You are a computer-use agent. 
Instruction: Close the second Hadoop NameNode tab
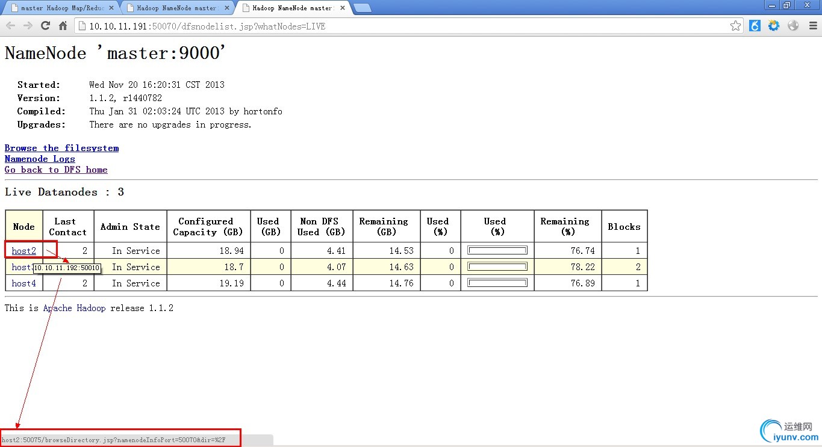pyautogui.click(x=227, y=8)
